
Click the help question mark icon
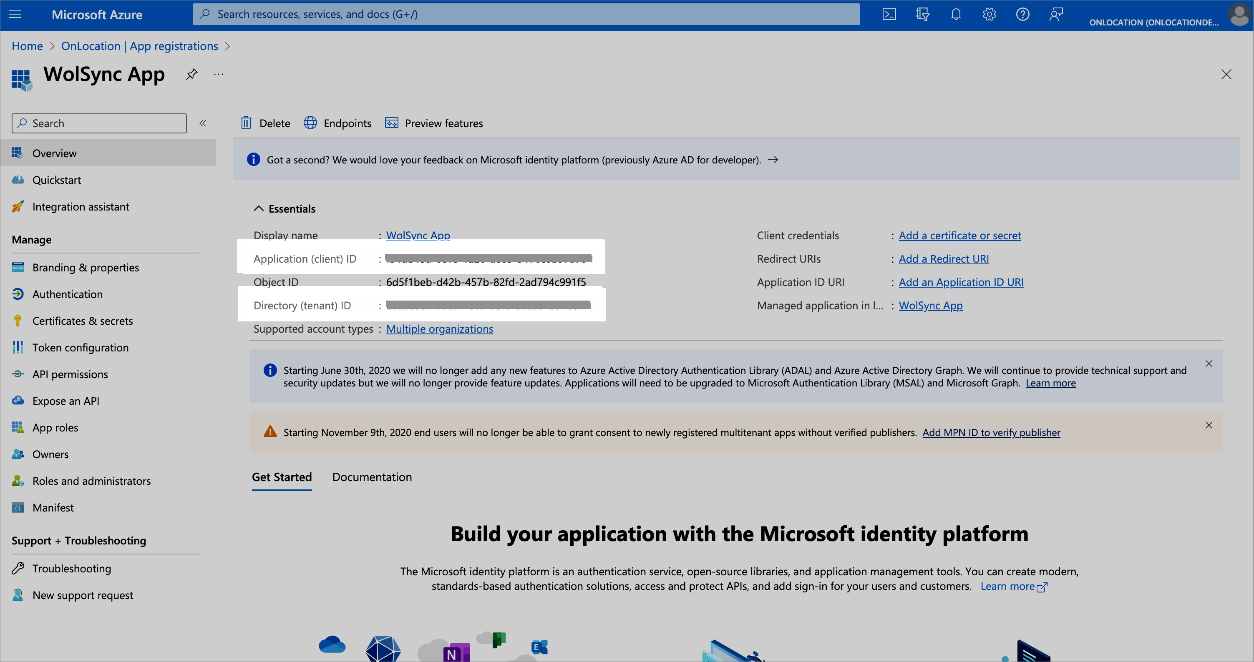click(1022, 14)
